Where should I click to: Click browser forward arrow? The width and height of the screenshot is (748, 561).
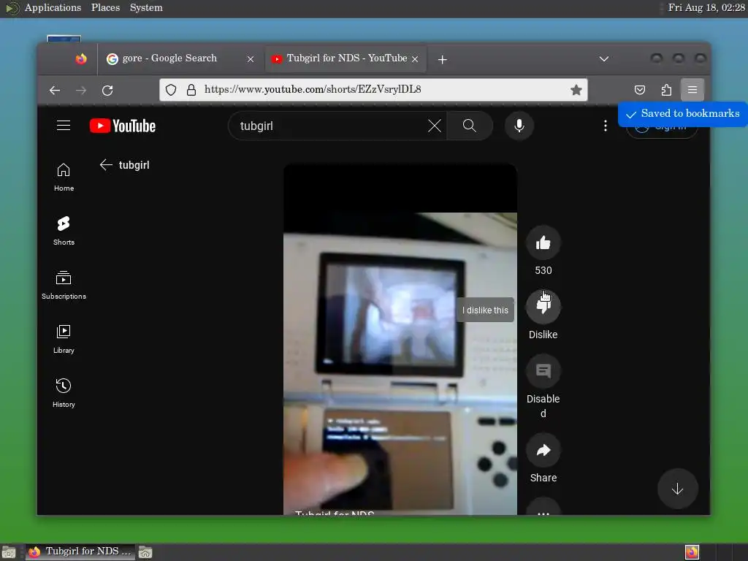[x=81, y=90]
